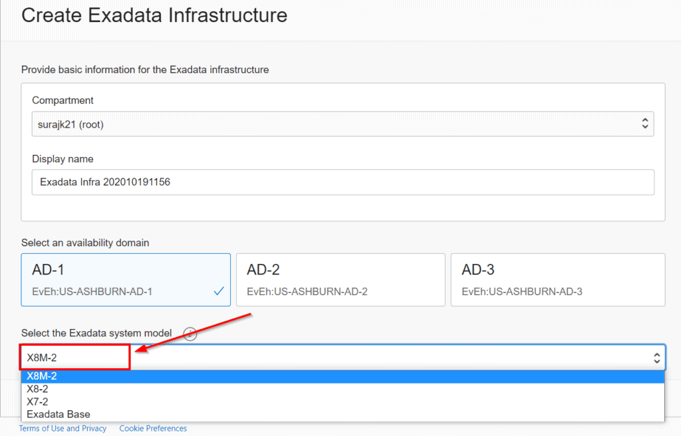This screenshot has width=681, height=436.
Task: Select the AD-3 availability domain
Action: (x=557, y=279)
